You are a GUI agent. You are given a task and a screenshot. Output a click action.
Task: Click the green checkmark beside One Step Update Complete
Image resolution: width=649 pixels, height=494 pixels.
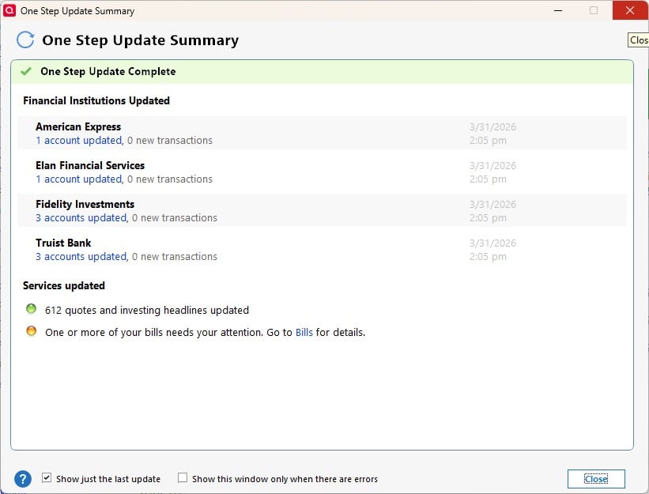[26, 71]
